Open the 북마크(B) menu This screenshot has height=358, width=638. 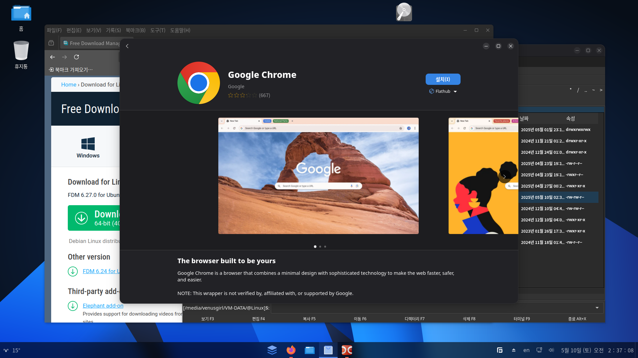[135, 30]
